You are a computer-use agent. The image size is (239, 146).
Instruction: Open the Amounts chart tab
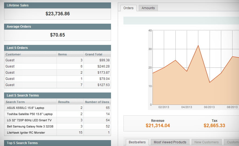click(148, 8)
